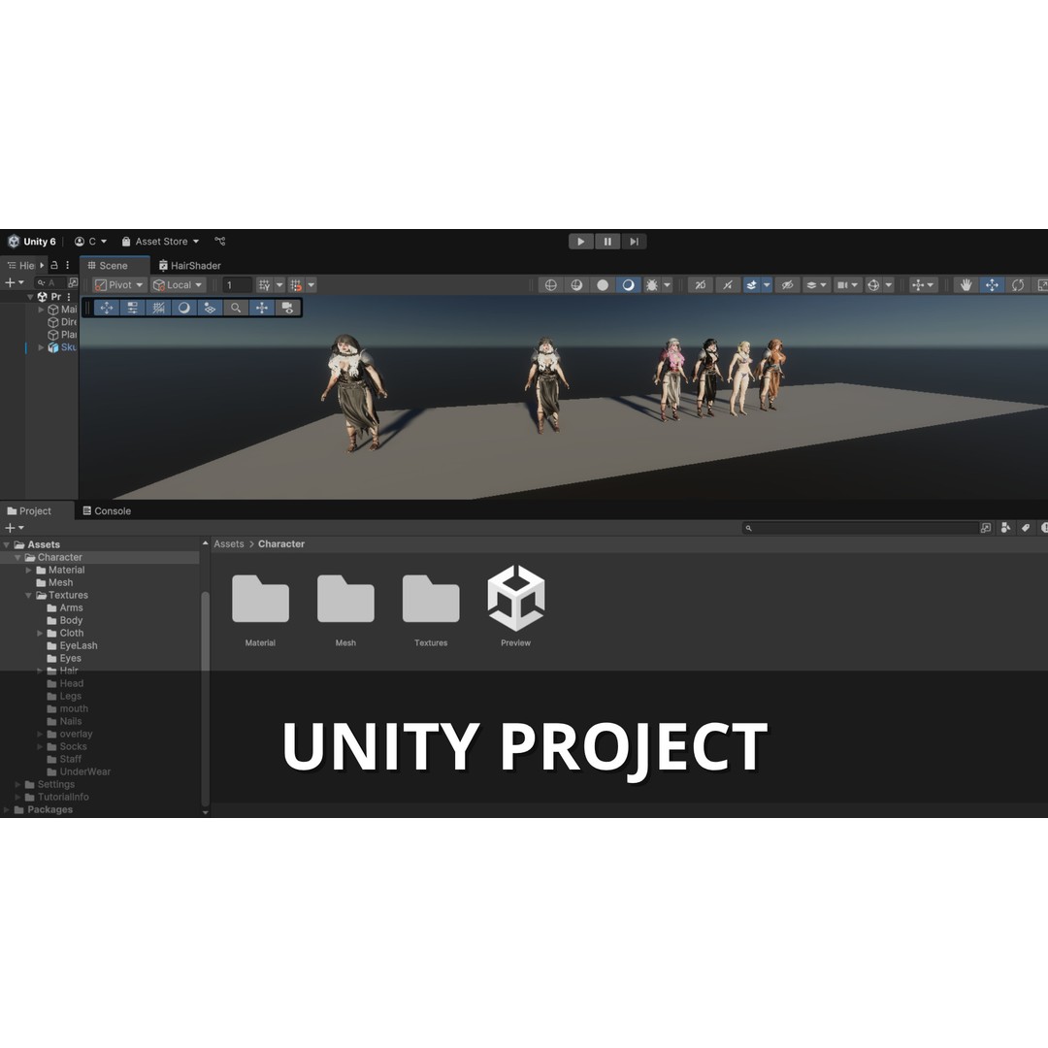Click the overlay layered grid icon

coord(210,309)
